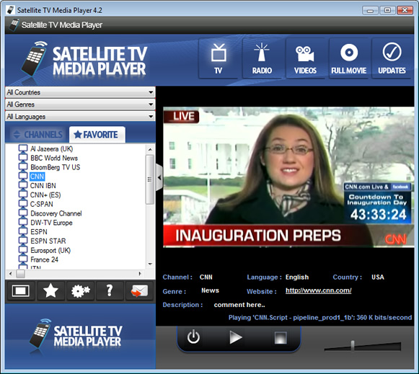
Task: Open the http://www.cnn.com/ website link
Action: click(x=318, y=290)
